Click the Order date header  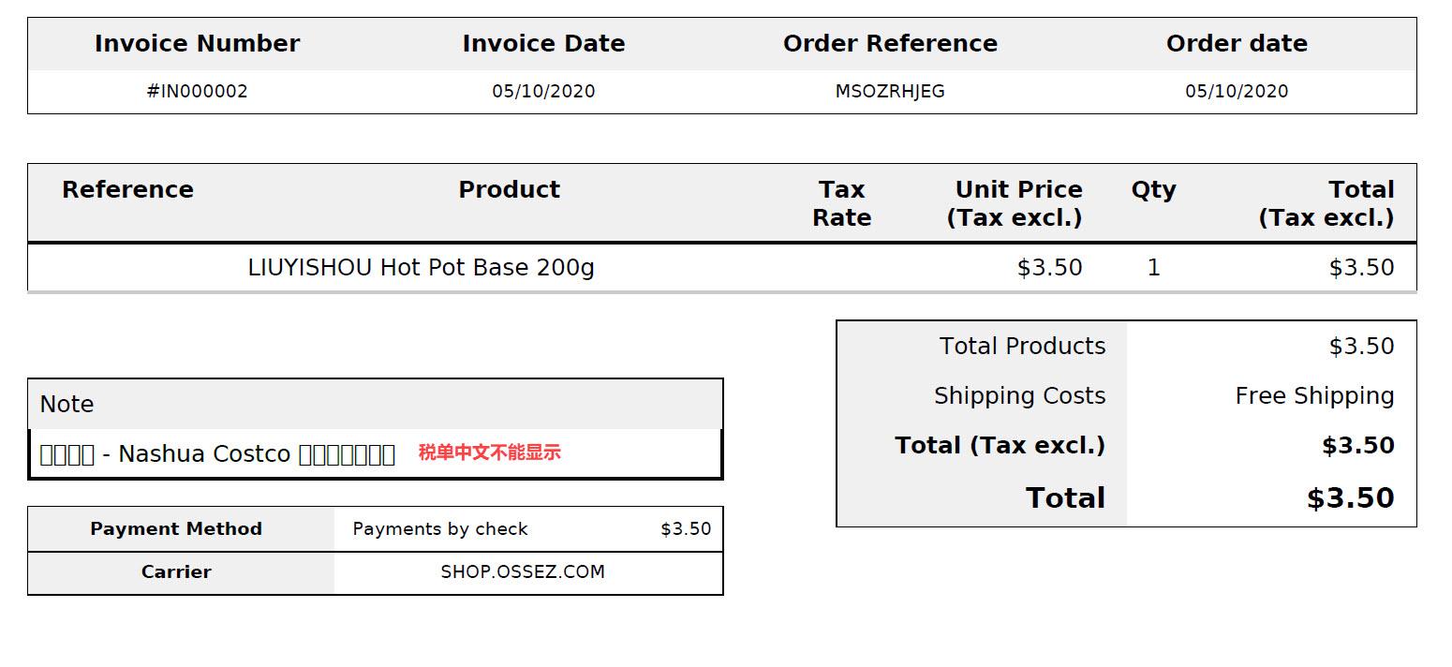[x=1237, y=43]
